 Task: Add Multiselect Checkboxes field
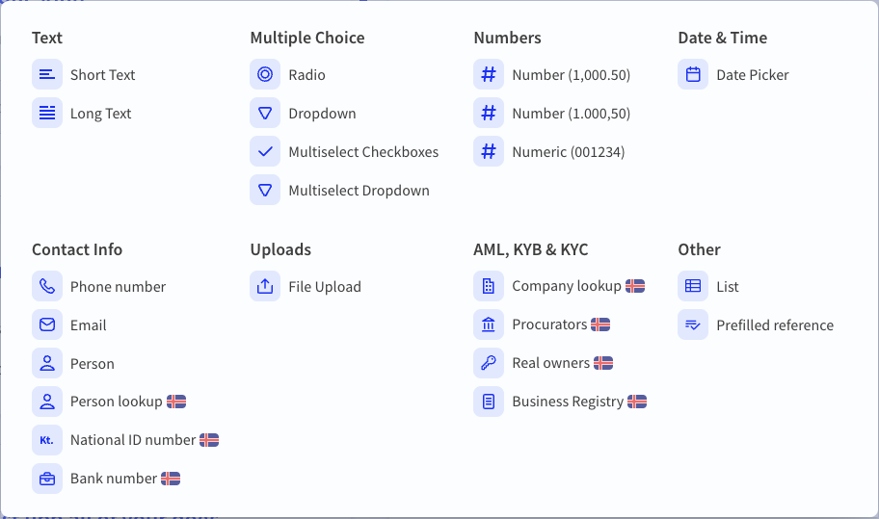(362, 152)
